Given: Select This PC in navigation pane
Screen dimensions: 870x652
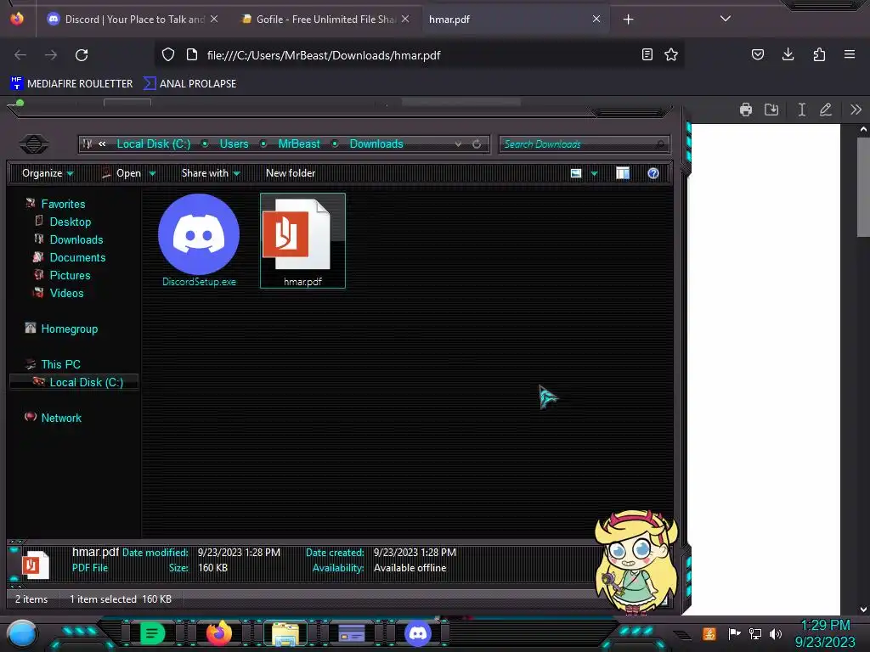Looking at the screenshot, I should [x=60, y=364].
